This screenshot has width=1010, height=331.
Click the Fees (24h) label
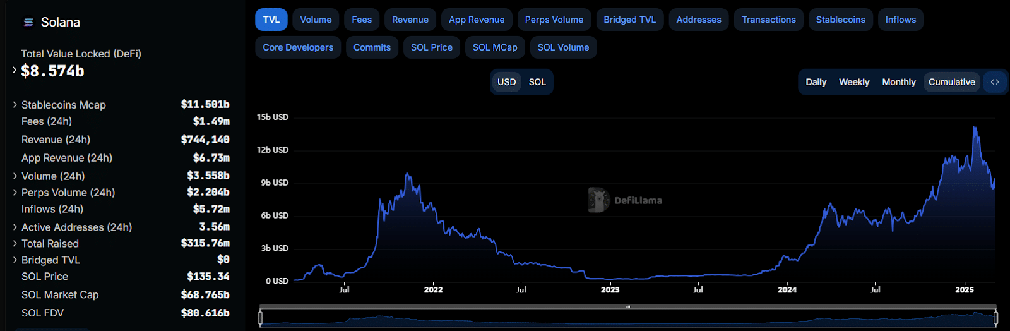[x=47, y=121]
